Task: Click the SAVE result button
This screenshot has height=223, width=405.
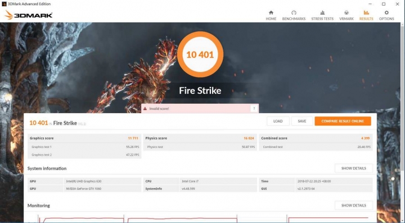Action: (302, 121)
